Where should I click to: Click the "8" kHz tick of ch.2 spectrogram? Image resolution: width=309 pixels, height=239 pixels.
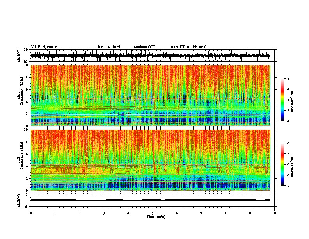[x=27, y=142]
